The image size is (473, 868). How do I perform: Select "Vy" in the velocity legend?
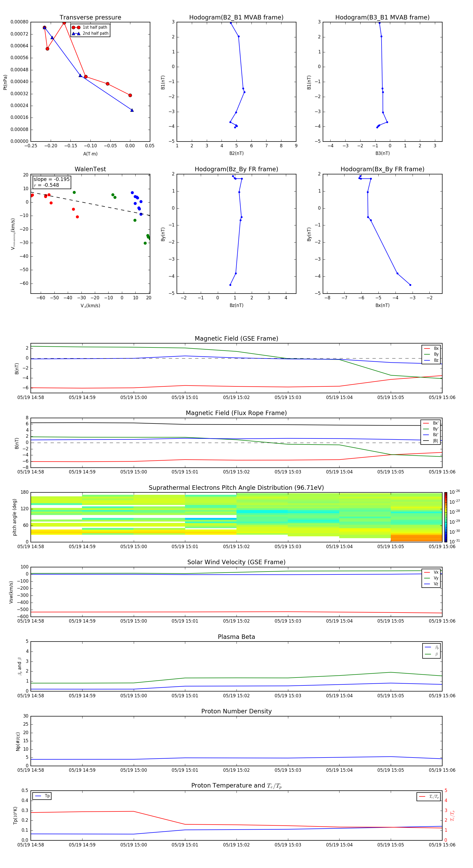(x=431, y=578)
